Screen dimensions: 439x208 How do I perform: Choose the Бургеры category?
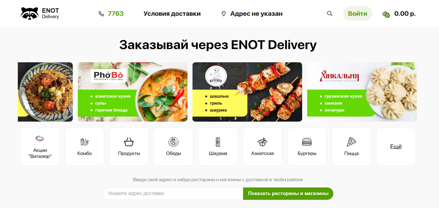[x=307, y=147]
